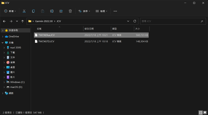Refresh the current folder view
208x115 pixels.
pos(135,21)
